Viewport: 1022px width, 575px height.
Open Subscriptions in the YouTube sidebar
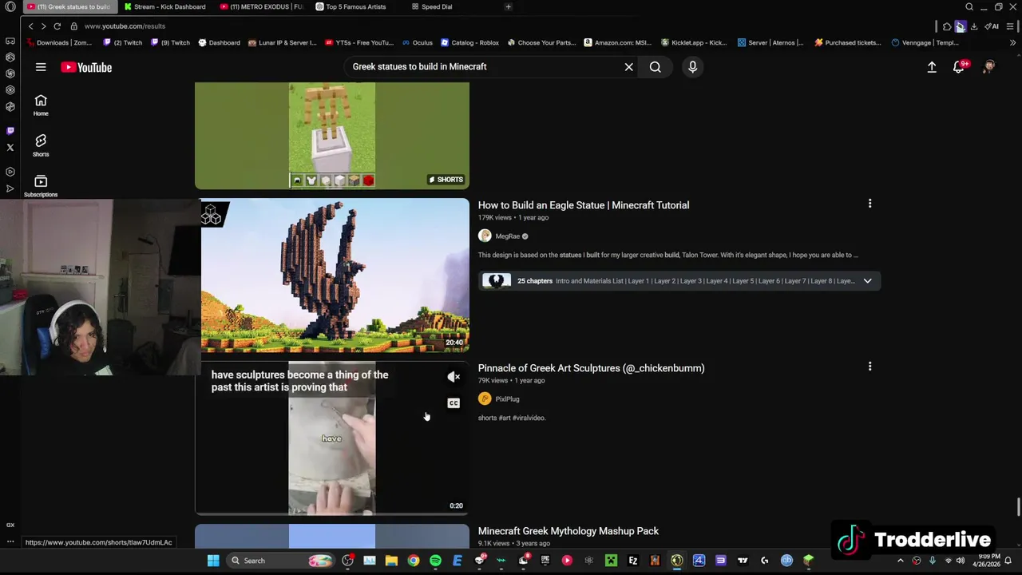[x=41, y=186]
